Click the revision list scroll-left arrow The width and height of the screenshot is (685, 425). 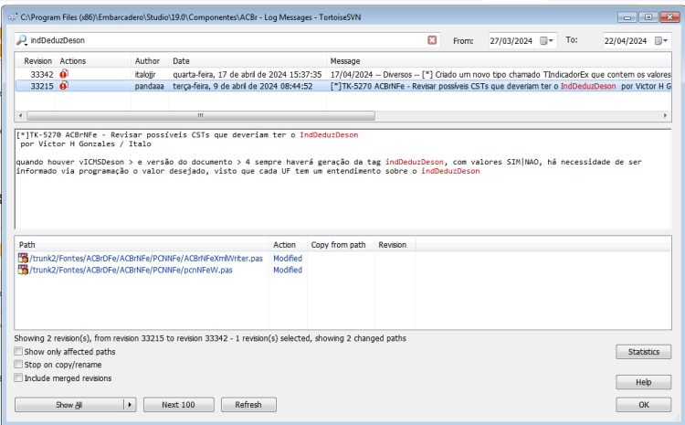point(21,115)
